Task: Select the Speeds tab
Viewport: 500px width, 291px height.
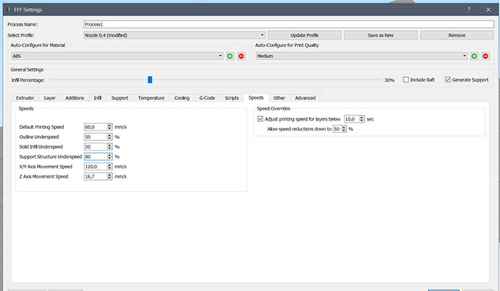Action: click(x=256, y=98)
